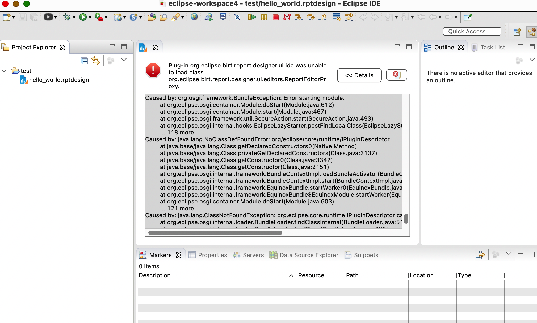The height and width of the screenshot is (323, 537).
Task: Run the application with the green Run icon
Action: click(x=83, y=17)
